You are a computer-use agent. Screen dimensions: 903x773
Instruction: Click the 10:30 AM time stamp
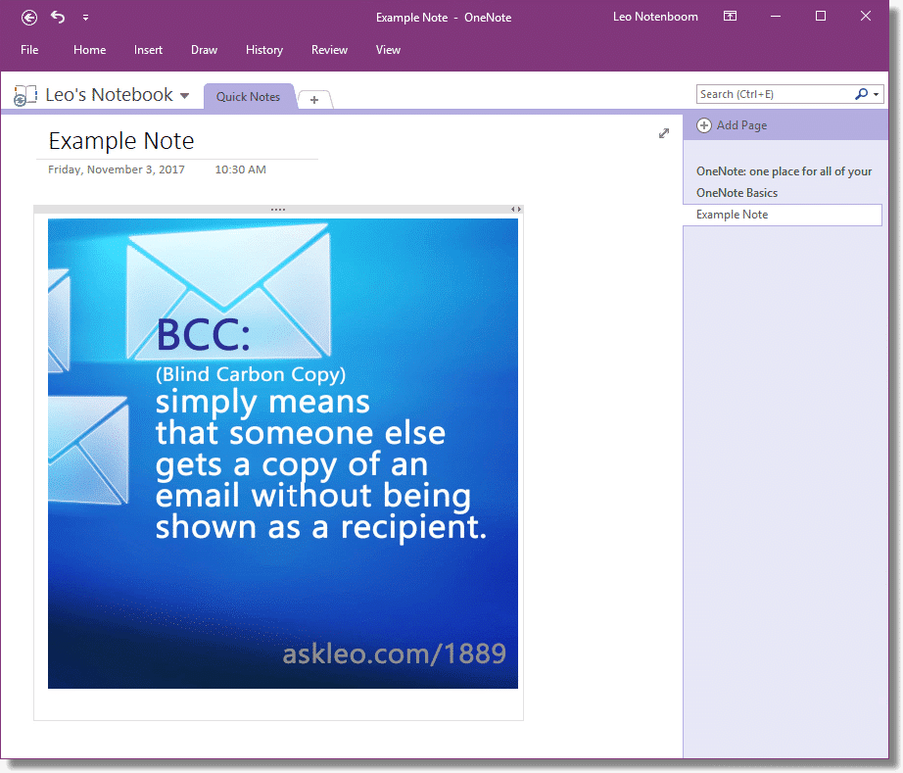[240, 169]
